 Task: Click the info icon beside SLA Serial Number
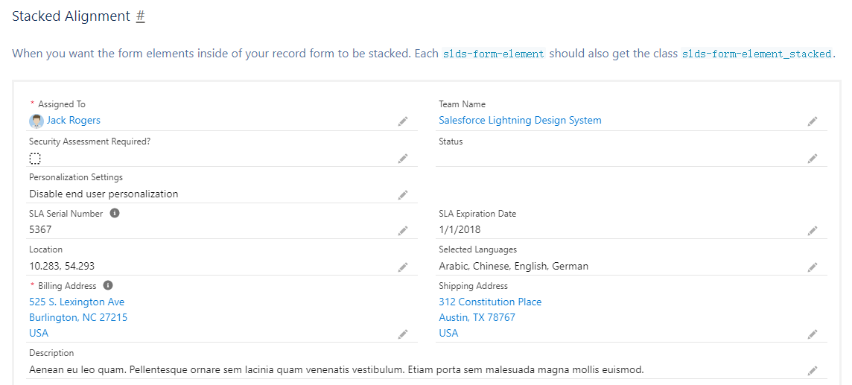coord(115,213)
